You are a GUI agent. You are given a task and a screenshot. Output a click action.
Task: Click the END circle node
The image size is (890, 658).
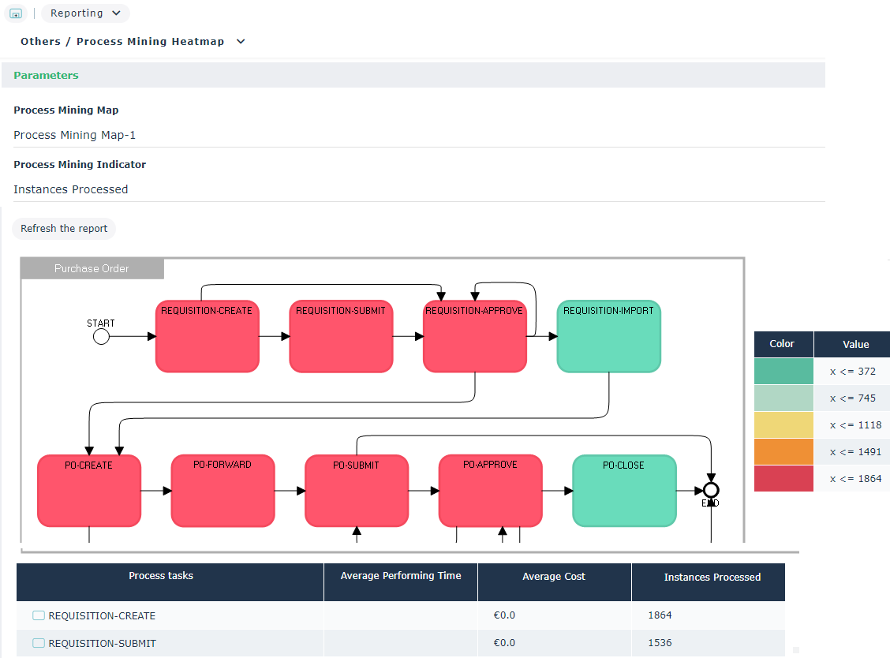click(711, 490)
